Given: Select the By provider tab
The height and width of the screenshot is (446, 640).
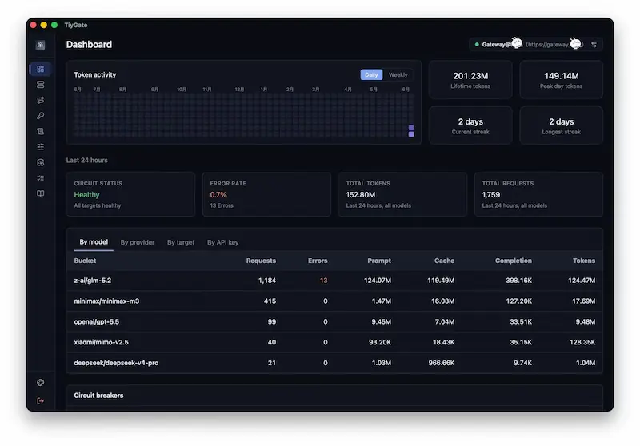Looking at the screenshot, I should [137, 242].
